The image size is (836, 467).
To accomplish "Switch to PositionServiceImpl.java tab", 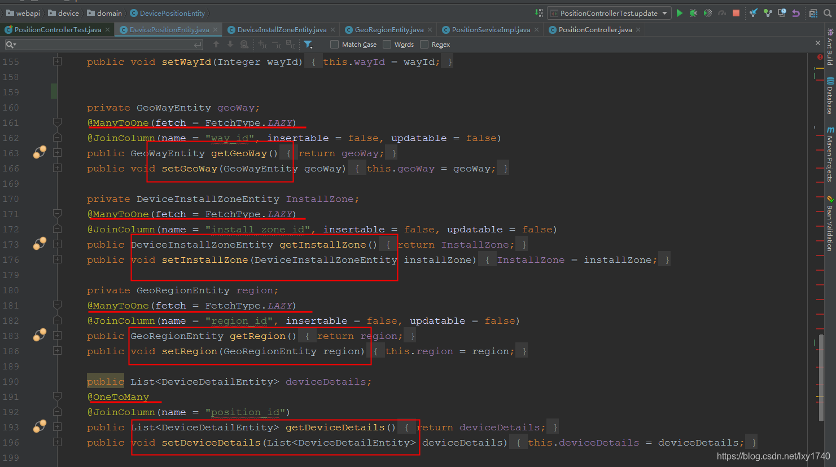I will (491, 29).
